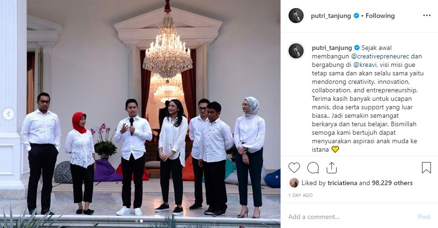Select first carousel dot indicator
The height and width of the screenshot is (228, 438).
point(137,221)
